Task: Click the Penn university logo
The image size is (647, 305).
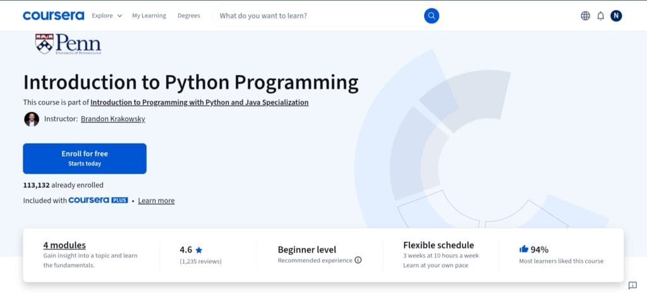Action: coord(68,44)
